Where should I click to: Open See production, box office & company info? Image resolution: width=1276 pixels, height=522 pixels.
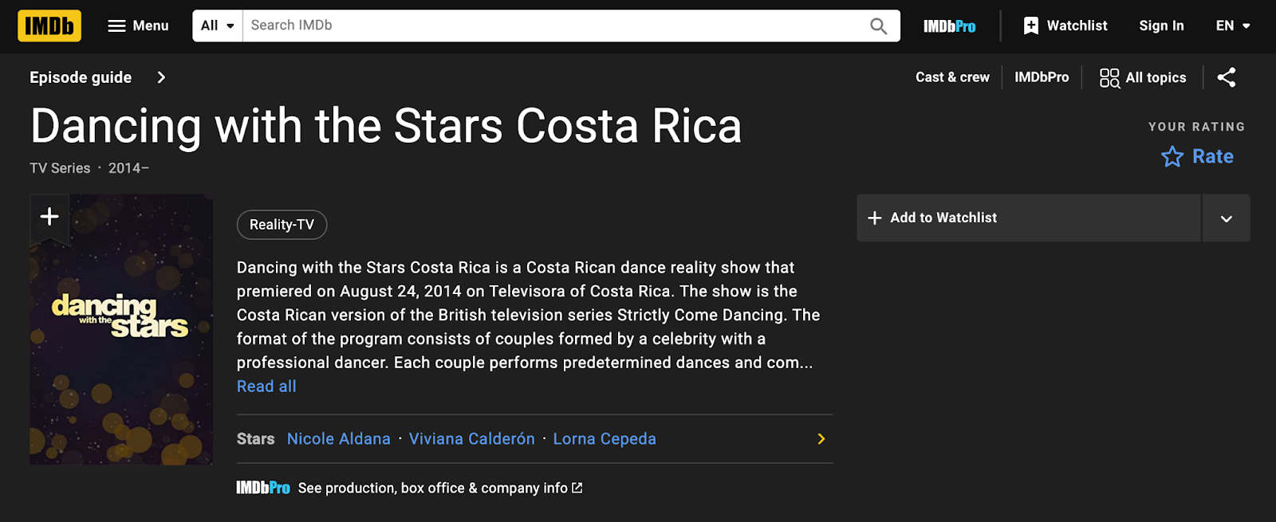coord(440,488)
